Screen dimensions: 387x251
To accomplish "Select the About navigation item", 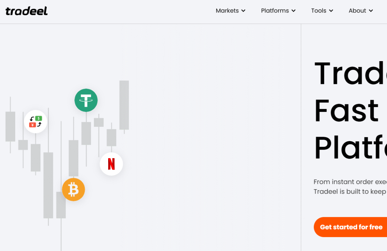I will click(x=357, y=11).
